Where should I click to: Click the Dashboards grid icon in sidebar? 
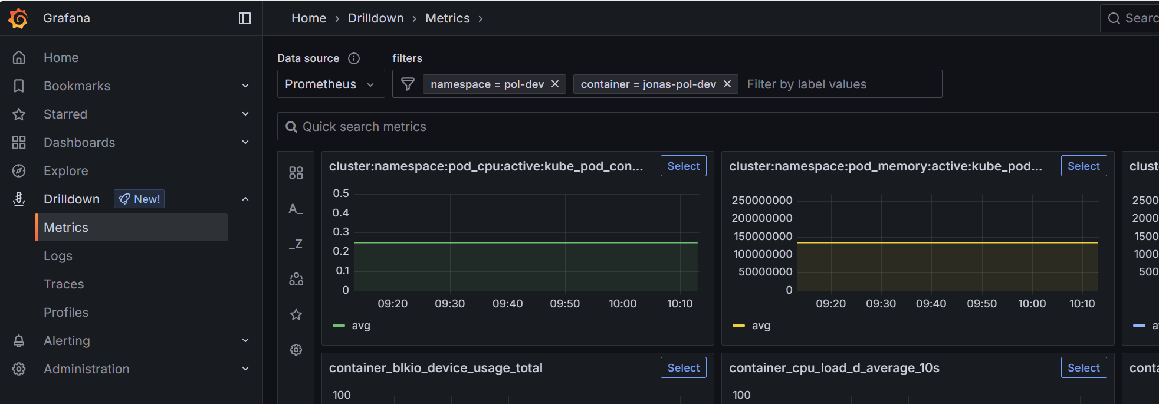19,143
